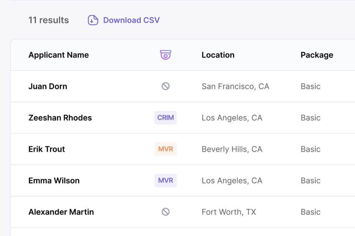355x236 pixels.
Task: Click the no-alert icon in Alexander Martin row
Action: tap(165, 212)
